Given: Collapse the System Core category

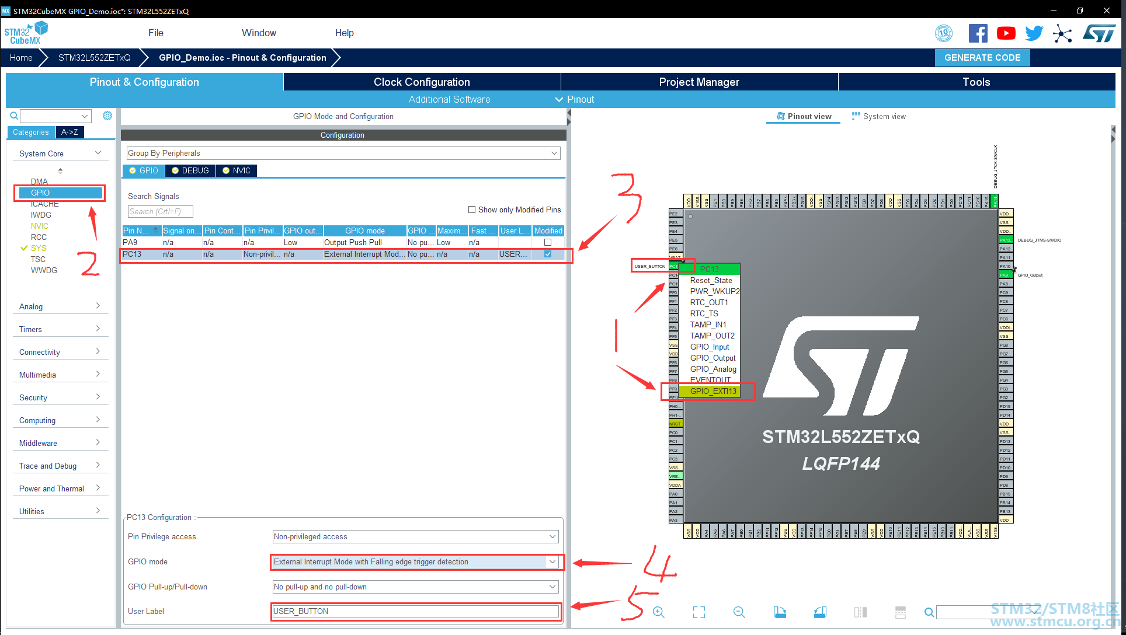Looking at the screenshot, I should coord(60,153).
